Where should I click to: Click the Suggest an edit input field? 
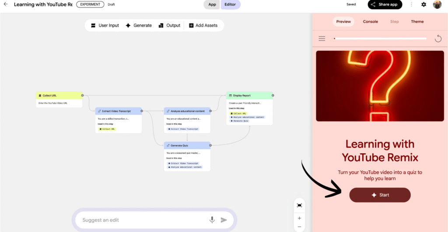140,220
